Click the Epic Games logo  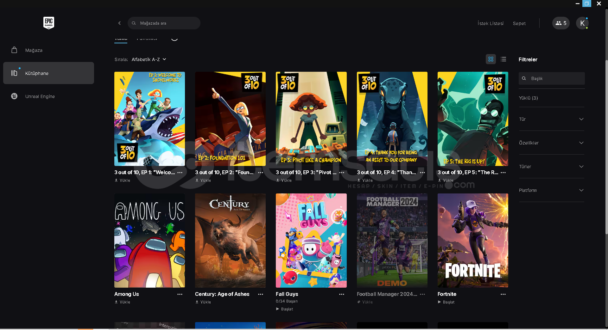click(x=49, y=23)
